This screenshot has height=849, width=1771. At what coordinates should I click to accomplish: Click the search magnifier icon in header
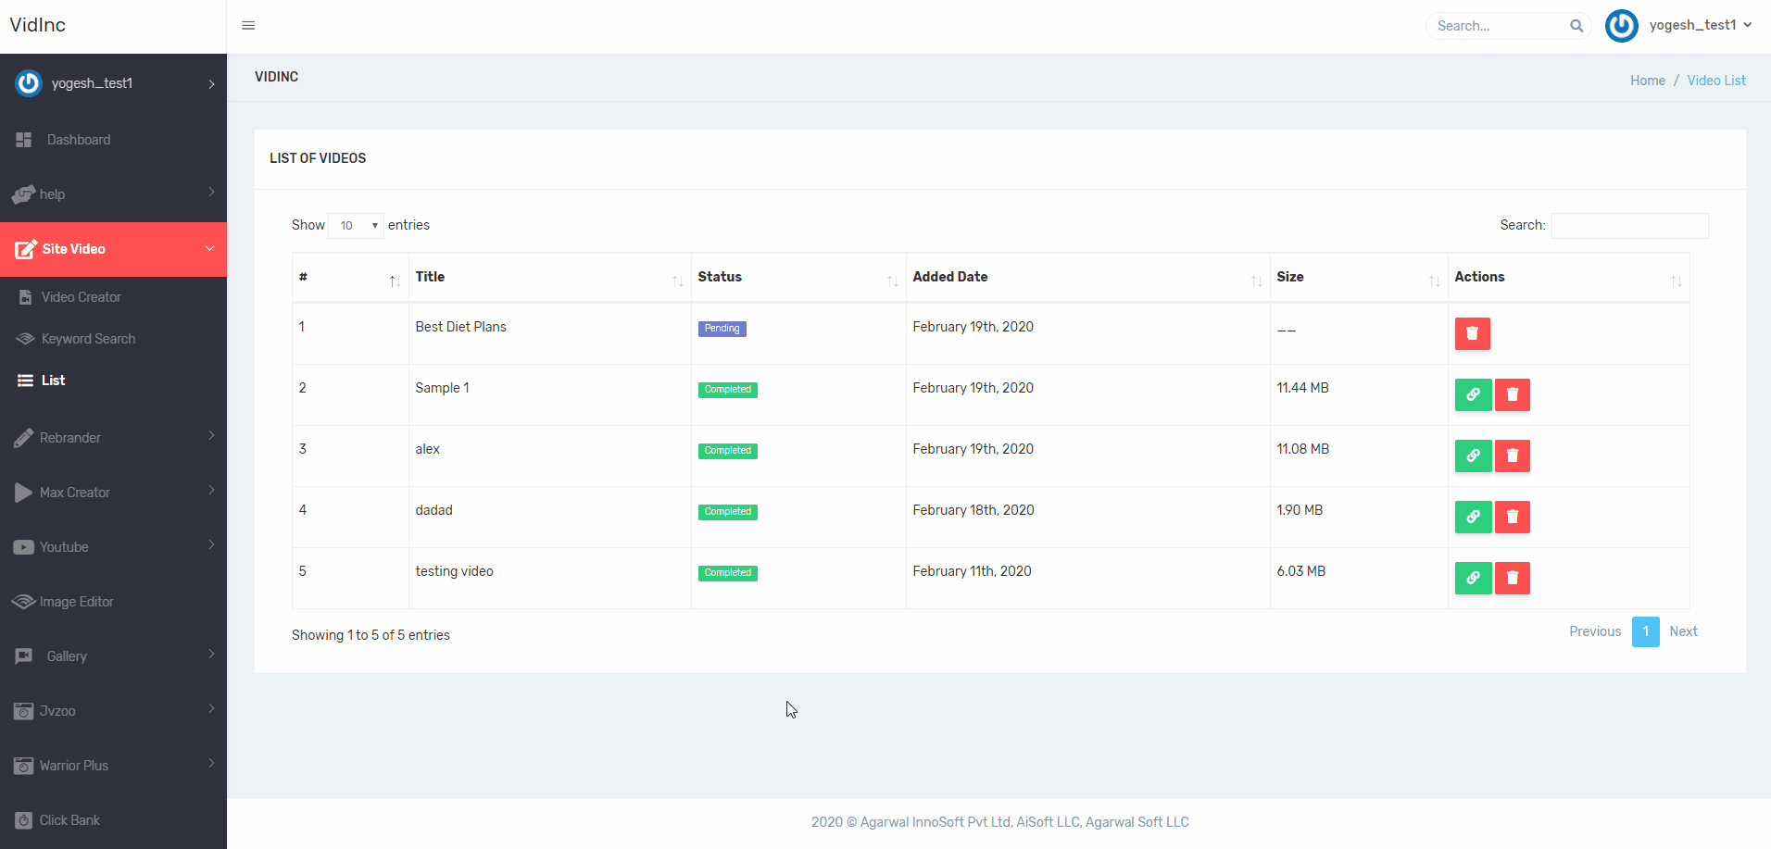(1576, 26)
